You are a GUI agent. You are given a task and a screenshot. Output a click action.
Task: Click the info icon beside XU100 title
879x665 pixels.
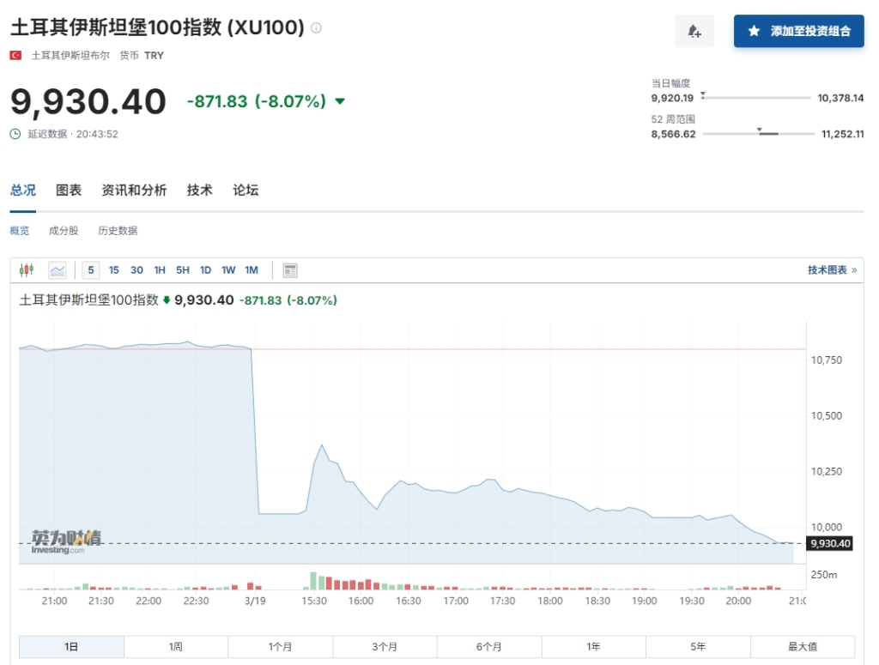[x=316, y=27]
